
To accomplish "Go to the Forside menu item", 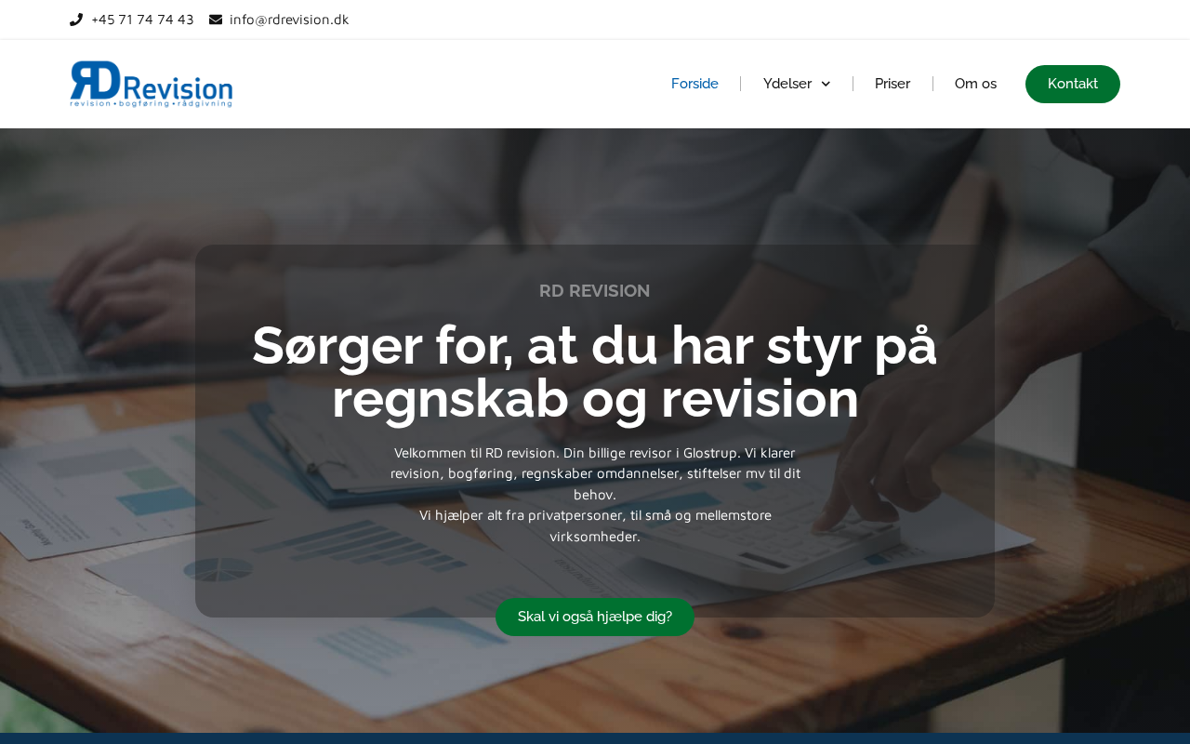I will [694, 84].
